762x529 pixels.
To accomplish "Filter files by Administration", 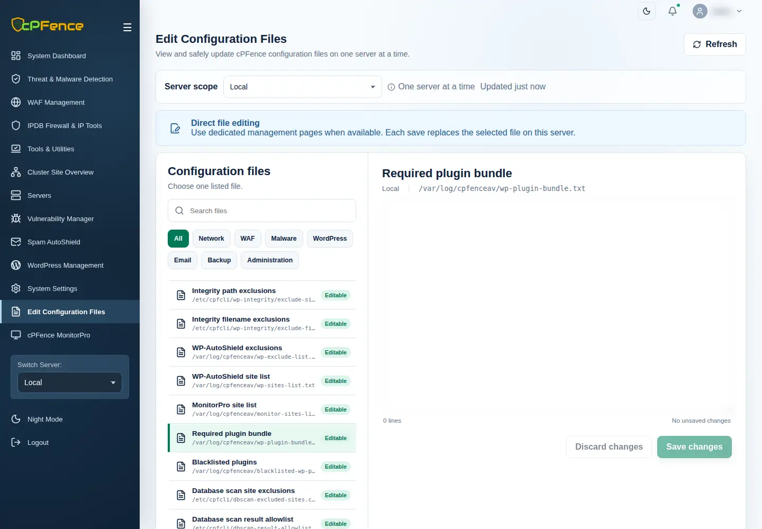I will click(x=270, y=260).
